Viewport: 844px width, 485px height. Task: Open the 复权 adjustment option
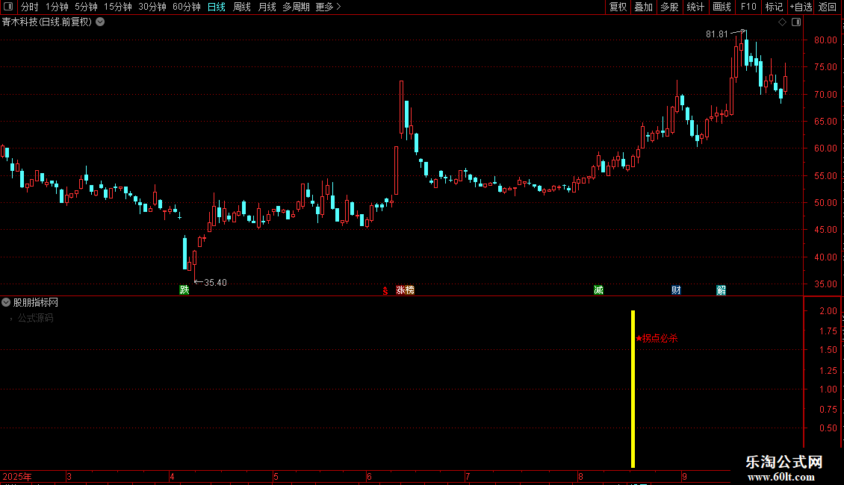[x=618, y=7]
